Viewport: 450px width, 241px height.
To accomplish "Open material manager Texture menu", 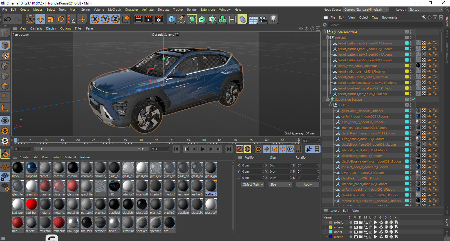I will tap(85, 157).
